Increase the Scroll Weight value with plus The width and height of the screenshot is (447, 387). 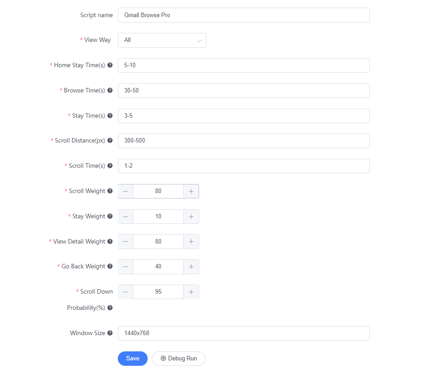(x=191, y=191)
